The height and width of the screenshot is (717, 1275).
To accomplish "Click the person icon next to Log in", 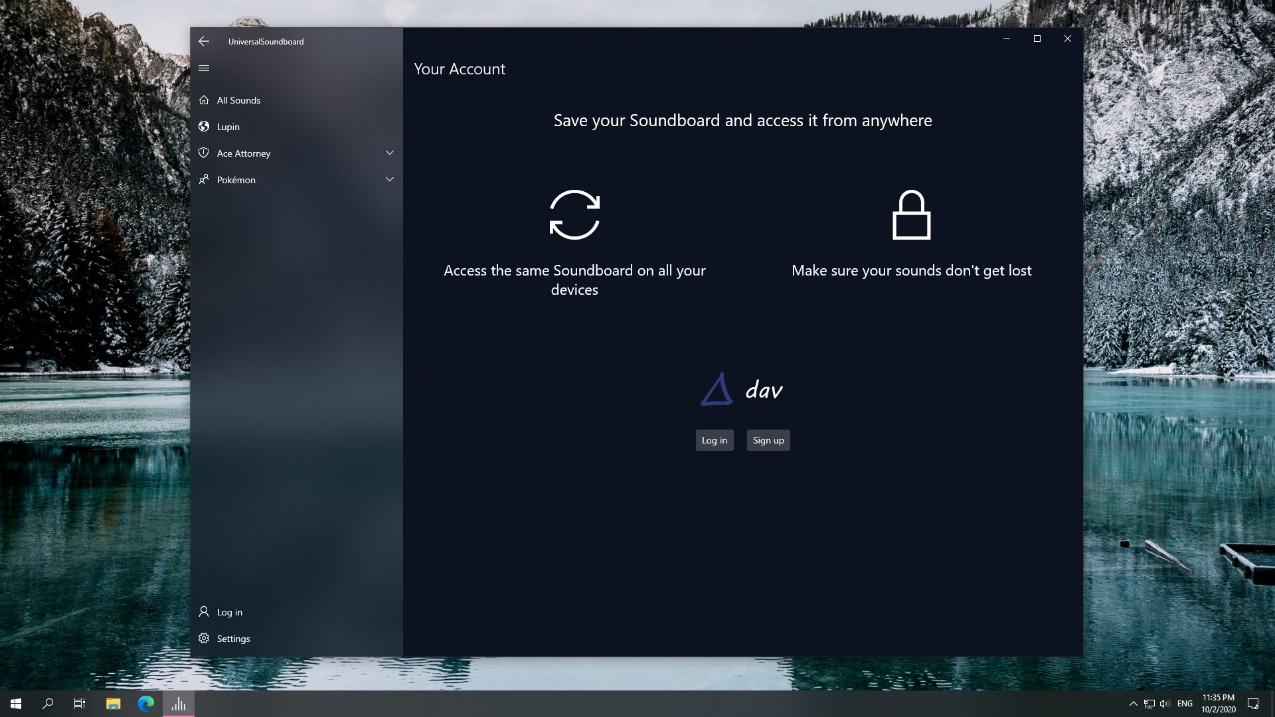I will click(204, 612).
